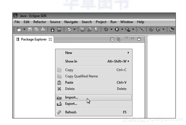Click the External Tools toolbar icon
The image size is (186, 125).
tap(128, 29)
